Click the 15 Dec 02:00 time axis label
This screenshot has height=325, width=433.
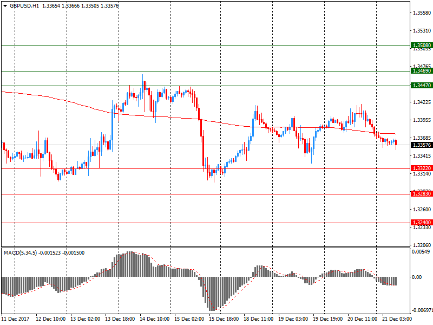tap(189, 318)
